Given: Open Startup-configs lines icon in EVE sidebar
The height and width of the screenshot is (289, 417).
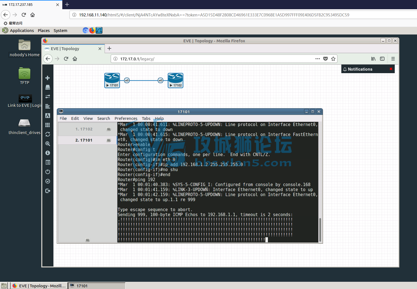Looking at the screenshot, I should coord(48,106).
